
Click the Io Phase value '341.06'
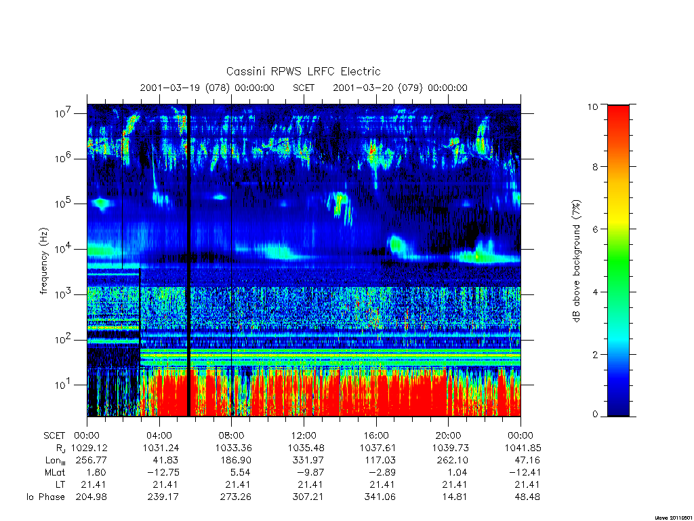(380, 497)
